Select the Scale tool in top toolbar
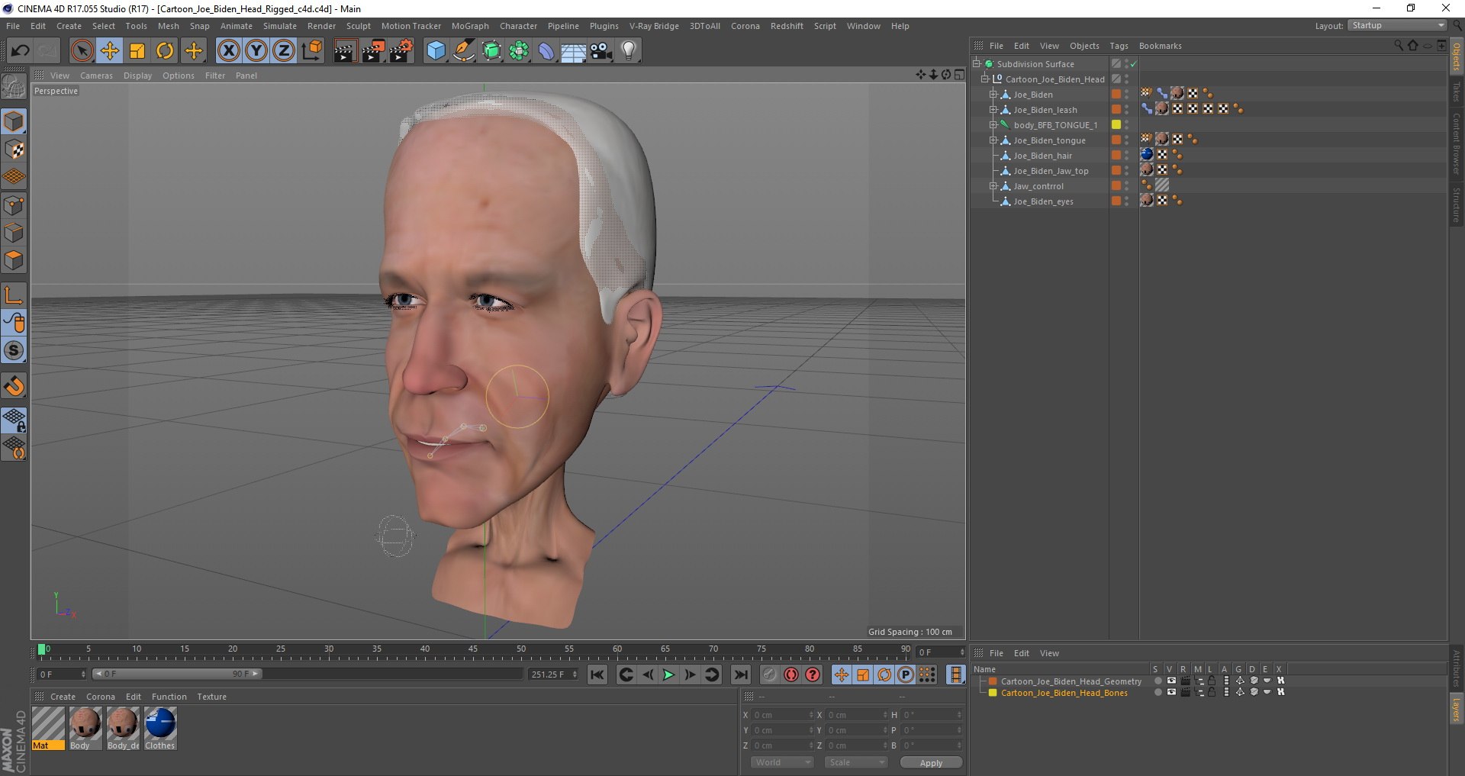 [x=137, y=51]
